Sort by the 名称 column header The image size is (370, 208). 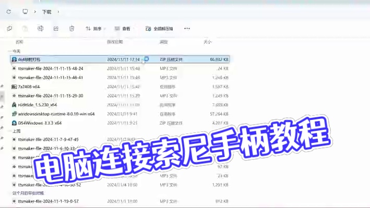tap(19, 42)
